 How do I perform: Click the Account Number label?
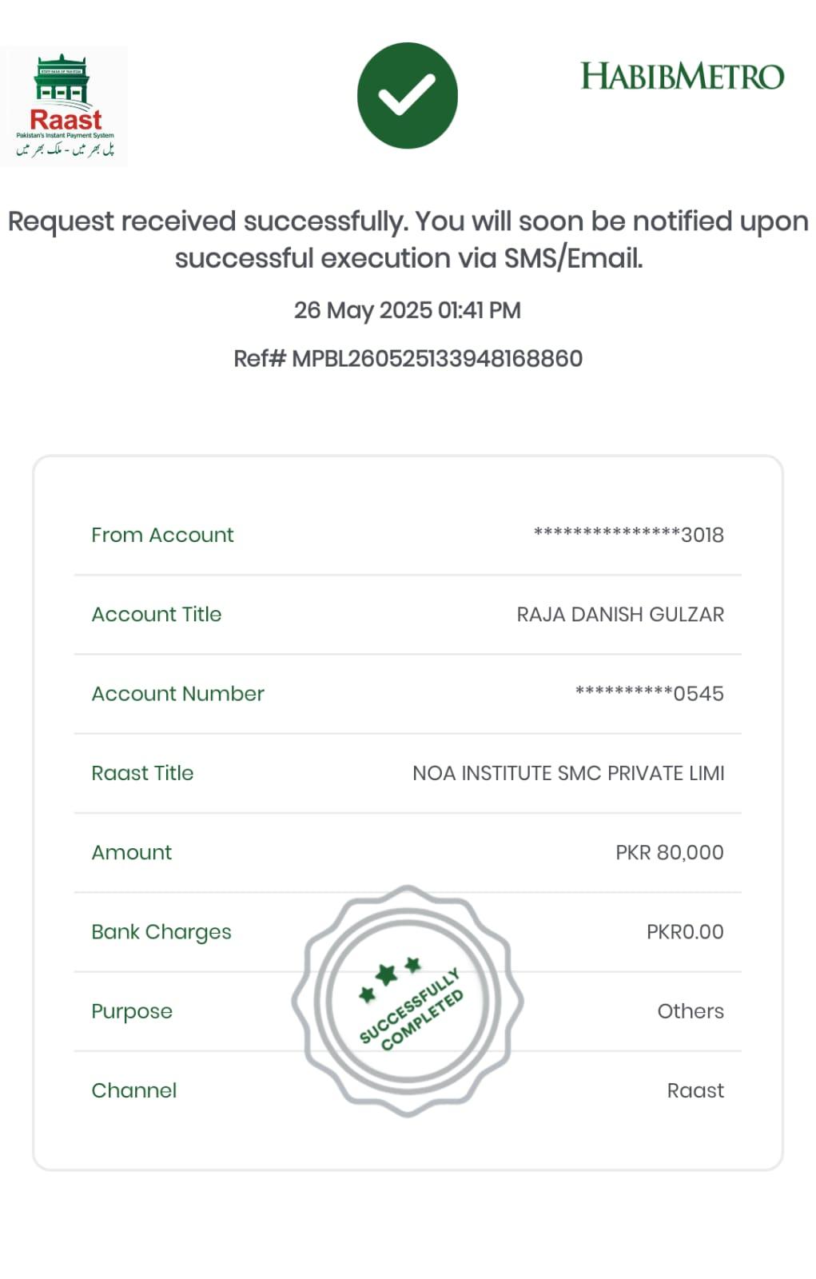tap(177, 693)
